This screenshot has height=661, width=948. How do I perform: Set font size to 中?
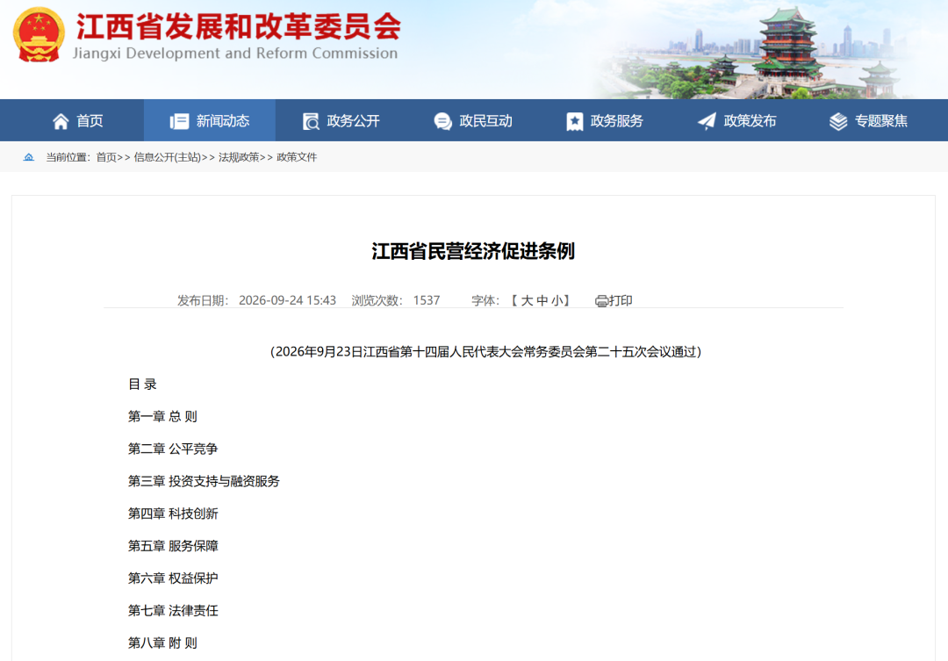(542, 300)
